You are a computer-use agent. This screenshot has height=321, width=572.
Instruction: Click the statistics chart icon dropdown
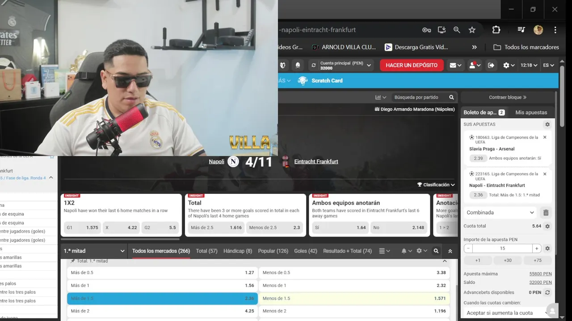(x=381, y=97)
